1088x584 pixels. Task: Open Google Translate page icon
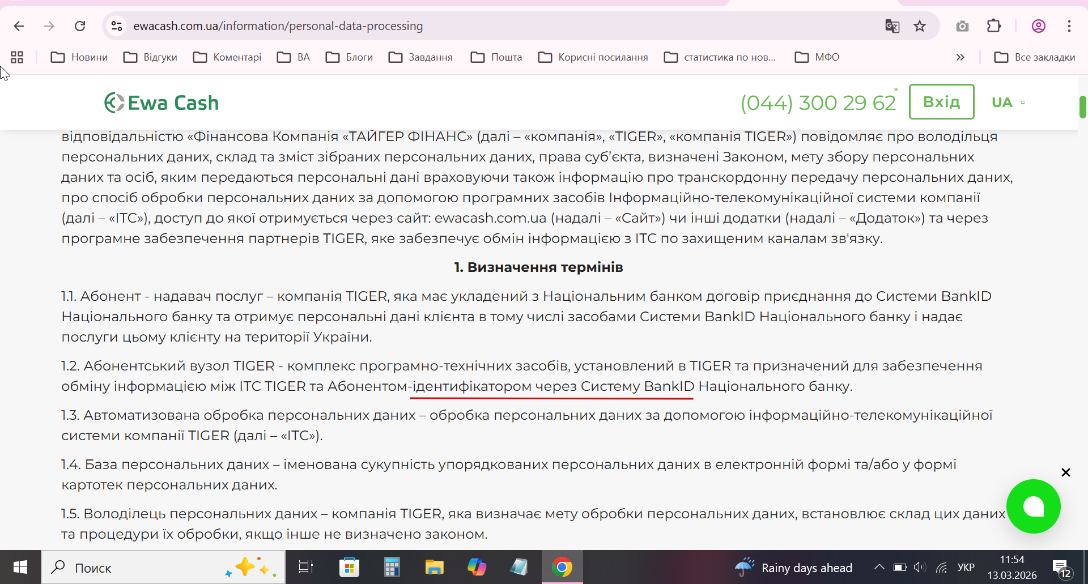[892, 26]
